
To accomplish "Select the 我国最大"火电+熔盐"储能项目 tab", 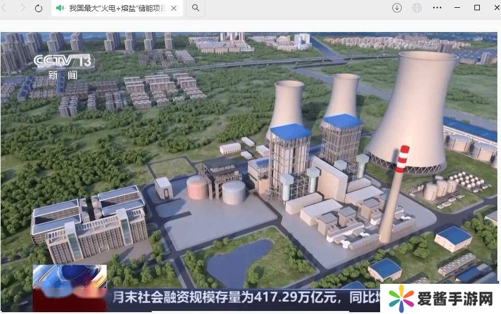I will 115,8.
